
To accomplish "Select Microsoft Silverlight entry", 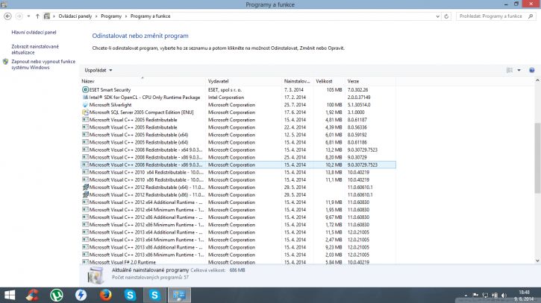I will 238,105.
